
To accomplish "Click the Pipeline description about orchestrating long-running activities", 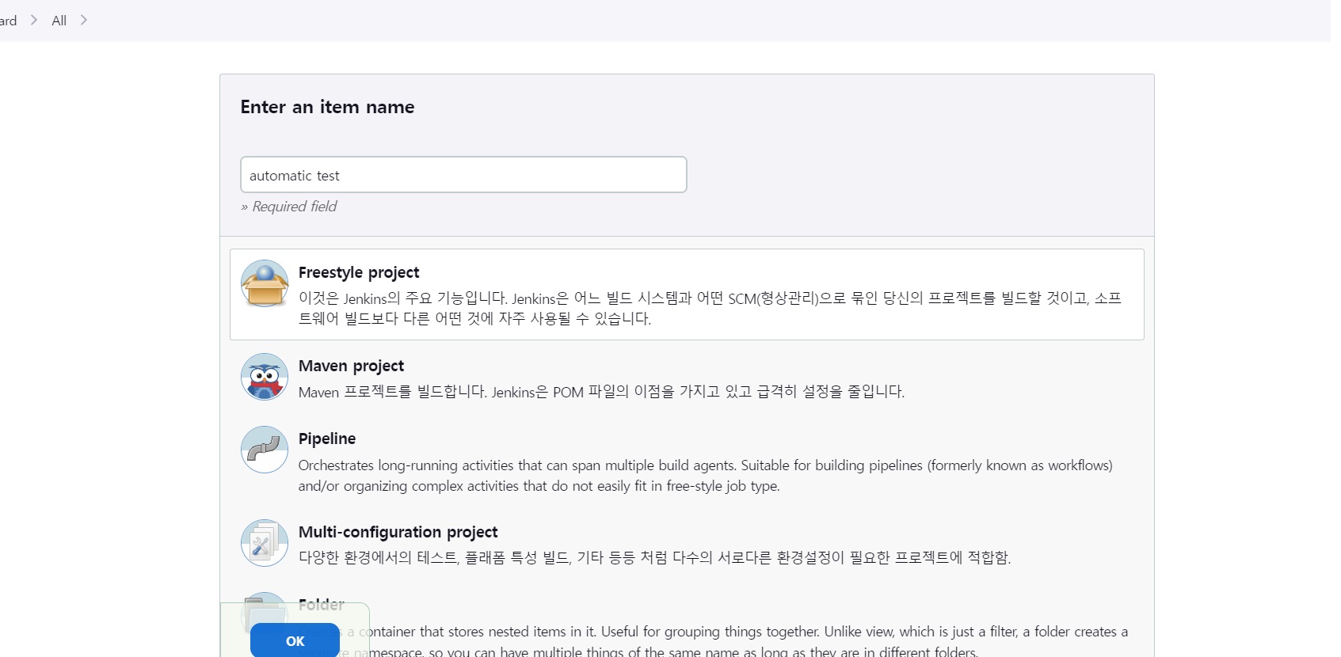I will pos(705,476).
